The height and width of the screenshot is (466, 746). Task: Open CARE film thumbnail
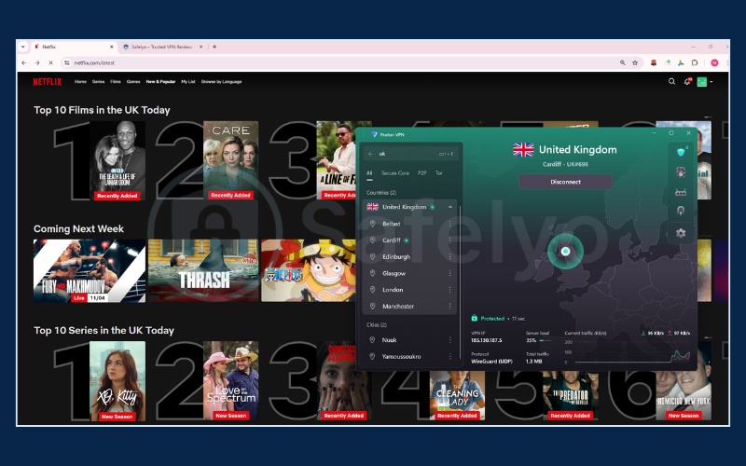[x=230, y=160]
